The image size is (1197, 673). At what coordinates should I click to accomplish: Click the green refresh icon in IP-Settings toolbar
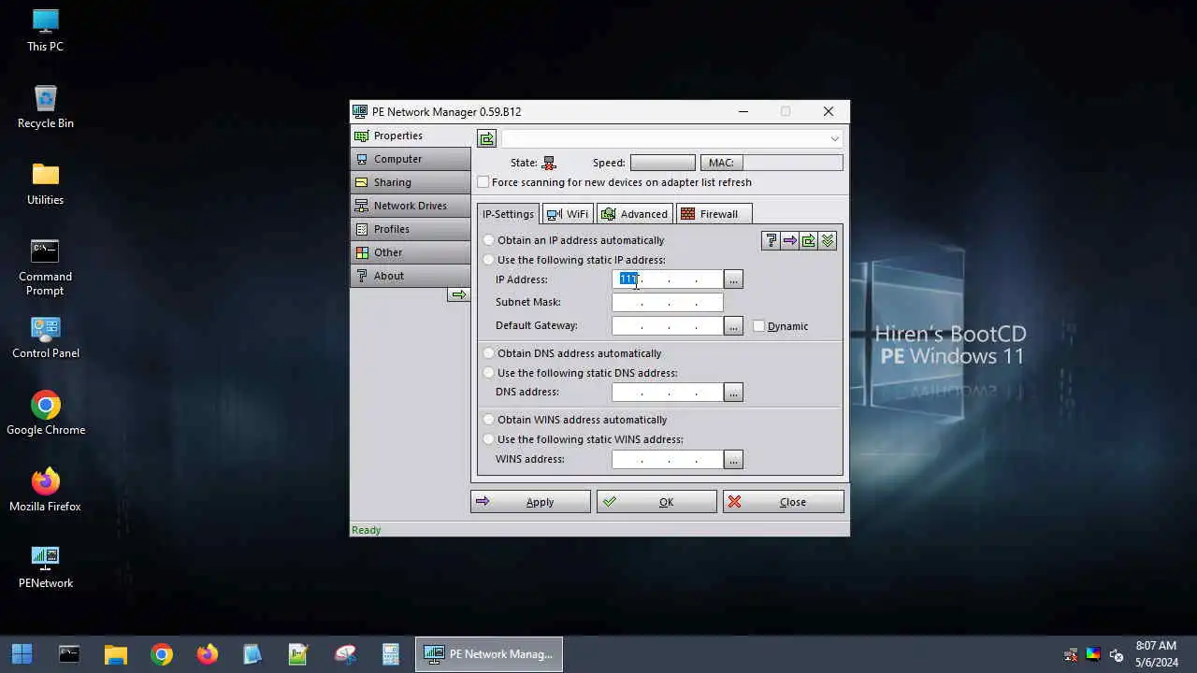(809, 241)
